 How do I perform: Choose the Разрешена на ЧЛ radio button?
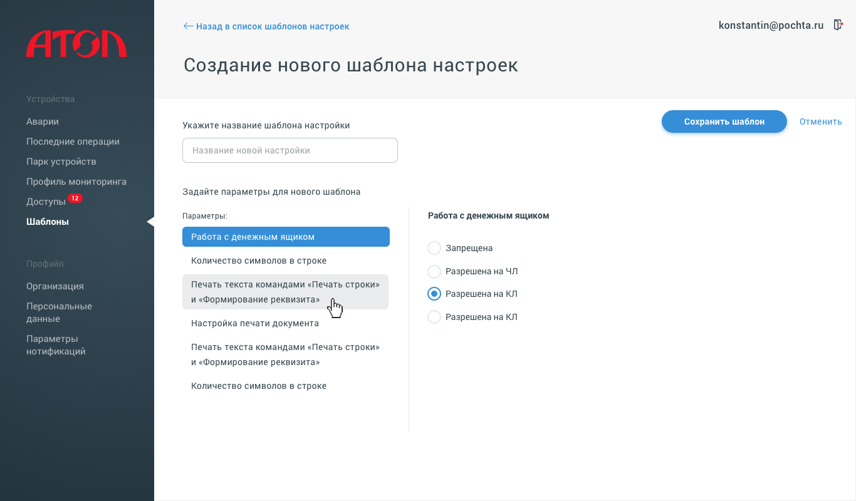[x=434, y=271]
